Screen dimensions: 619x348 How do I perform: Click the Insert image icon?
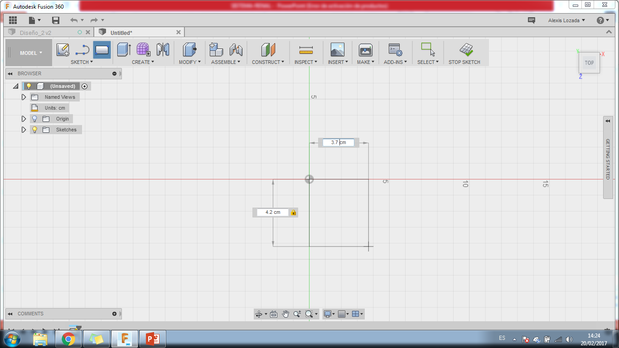click(338, 50)
